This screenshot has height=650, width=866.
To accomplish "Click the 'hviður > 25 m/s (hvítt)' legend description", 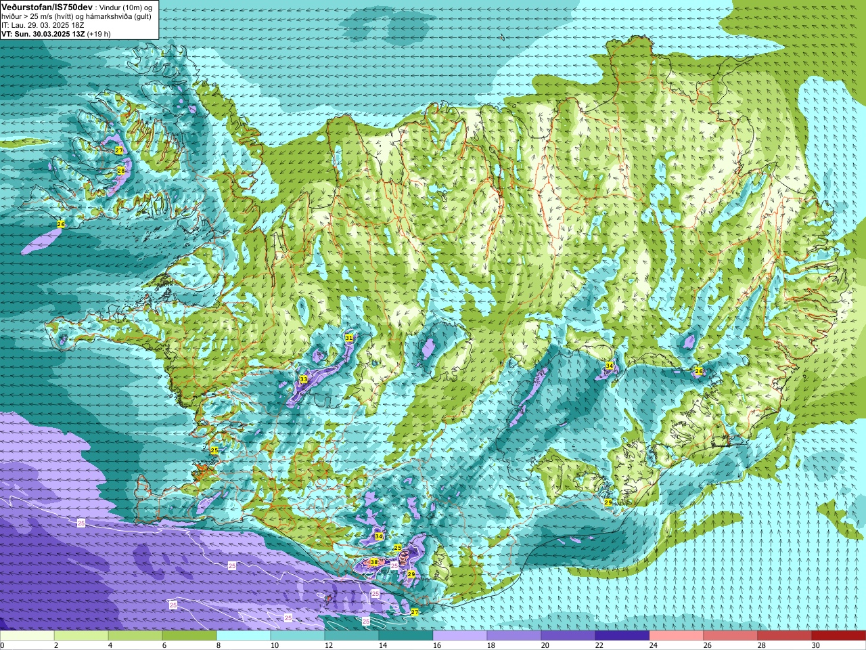I will [41, 16].
